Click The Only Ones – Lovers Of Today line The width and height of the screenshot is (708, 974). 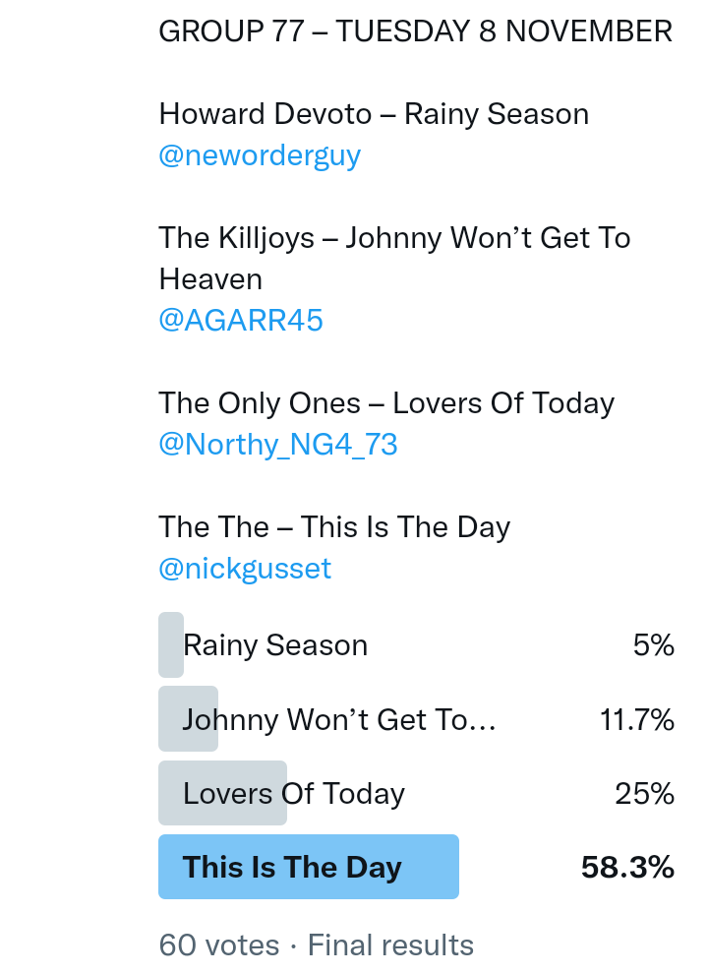pos(386,403)
